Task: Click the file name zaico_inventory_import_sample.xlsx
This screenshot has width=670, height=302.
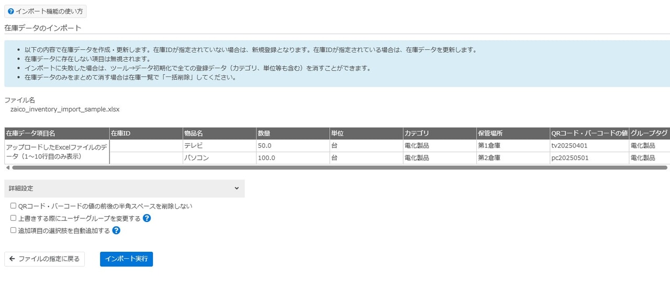Action: tap(65, 109)
